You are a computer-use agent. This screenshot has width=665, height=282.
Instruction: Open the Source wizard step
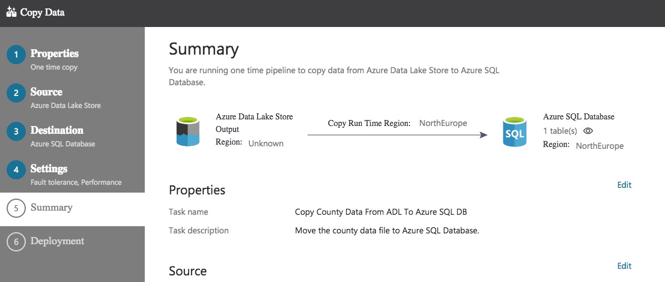[46, 92]
